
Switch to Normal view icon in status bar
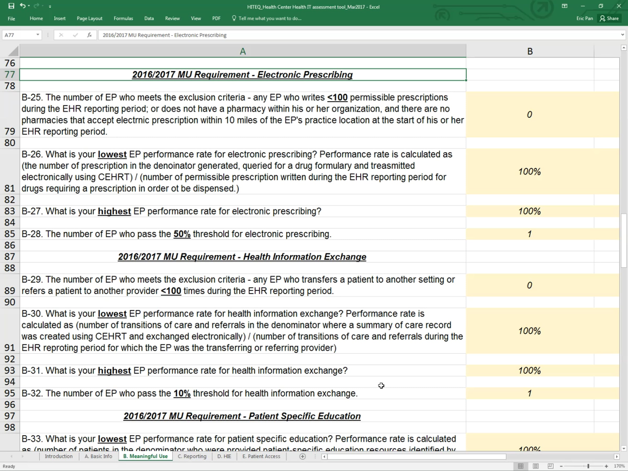point(521,466)
